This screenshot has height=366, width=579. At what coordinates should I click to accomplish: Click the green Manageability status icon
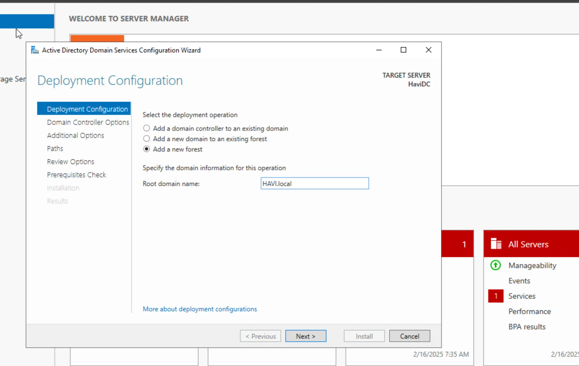495,265
